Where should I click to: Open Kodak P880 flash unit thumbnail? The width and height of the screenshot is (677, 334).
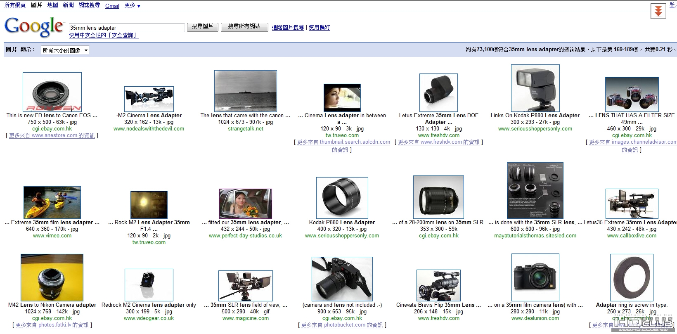[x=535, y=88]
